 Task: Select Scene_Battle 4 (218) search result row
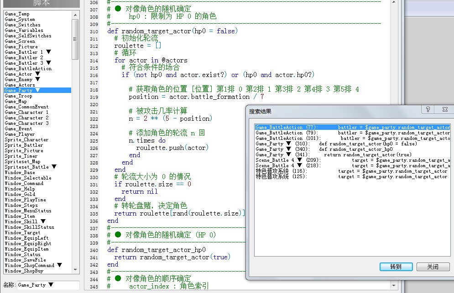353,166
